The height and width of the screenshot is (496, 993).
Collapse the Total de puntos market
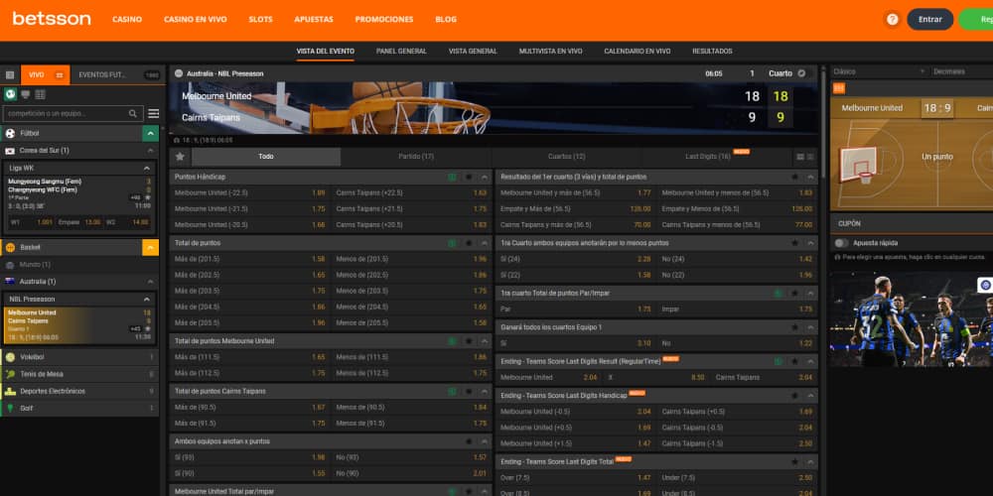pos(484,242)
